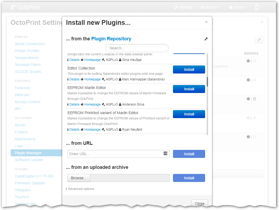Viewport: 279px width, 210px height.
Task: Select Software Update in settings sidebar
Action: [x=29, y=160]
